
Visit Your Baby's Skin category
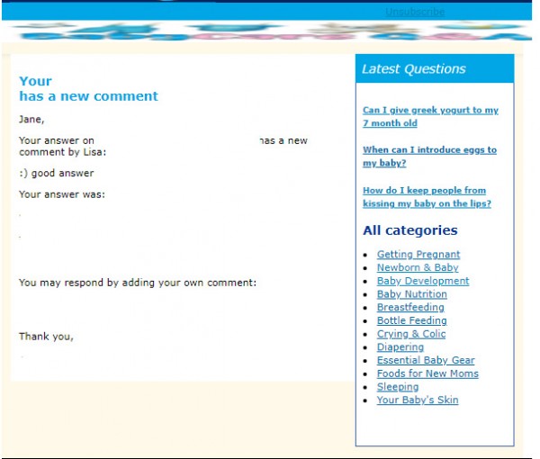click(418, 400)
